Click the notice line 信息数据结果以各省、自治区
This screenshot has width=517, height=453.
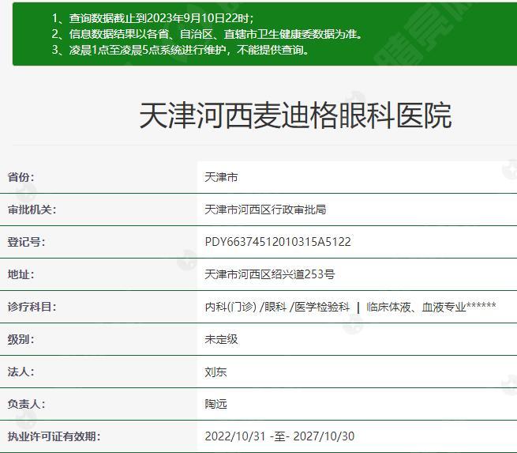[208, 34]
